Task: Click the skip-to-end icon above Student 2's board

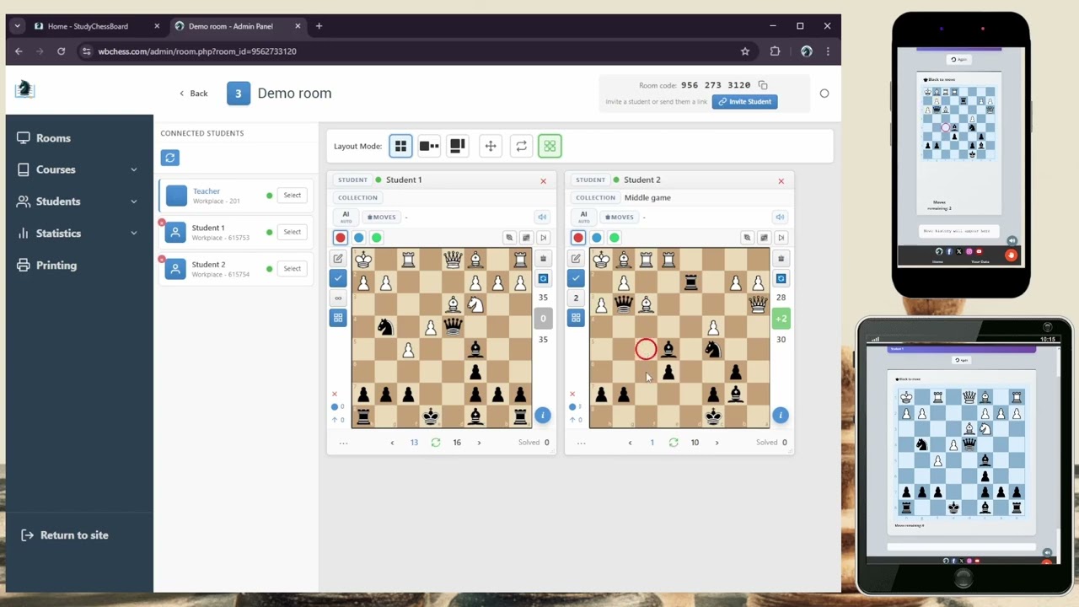Action: 781,238
